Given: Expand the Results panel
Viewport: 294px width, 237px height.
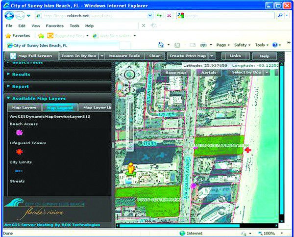Looking at the screenshot, I should tap(21, 75).
